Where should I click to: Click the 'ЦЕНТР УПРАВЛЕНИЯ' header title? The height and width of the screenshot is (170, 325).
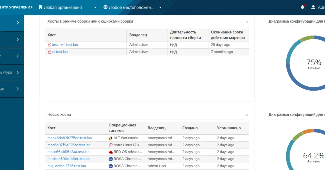(x=16, y=7)
